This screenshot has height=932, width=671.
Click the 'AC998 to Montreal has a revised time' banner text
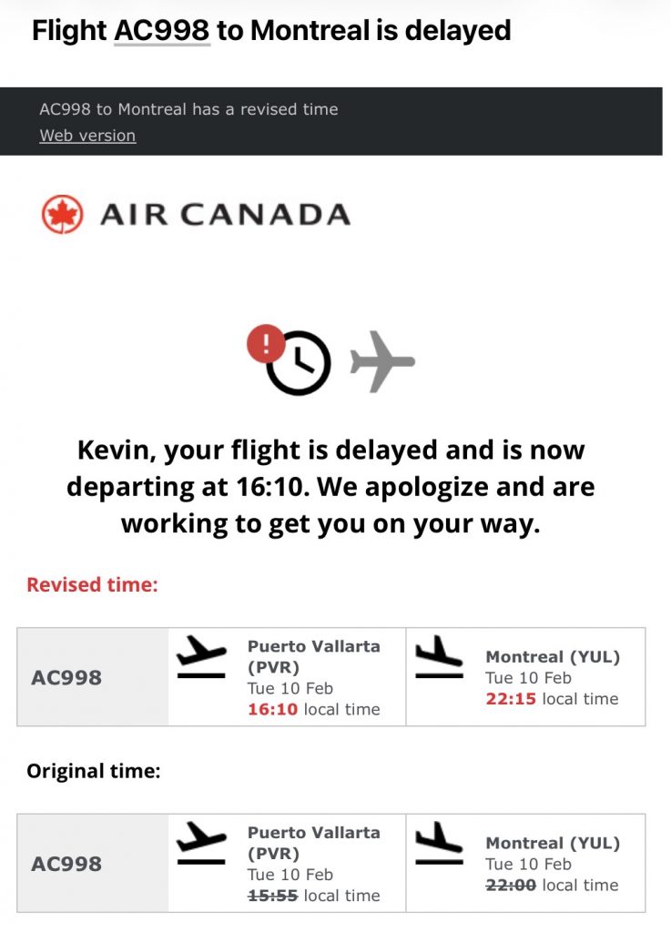[188, 109]
